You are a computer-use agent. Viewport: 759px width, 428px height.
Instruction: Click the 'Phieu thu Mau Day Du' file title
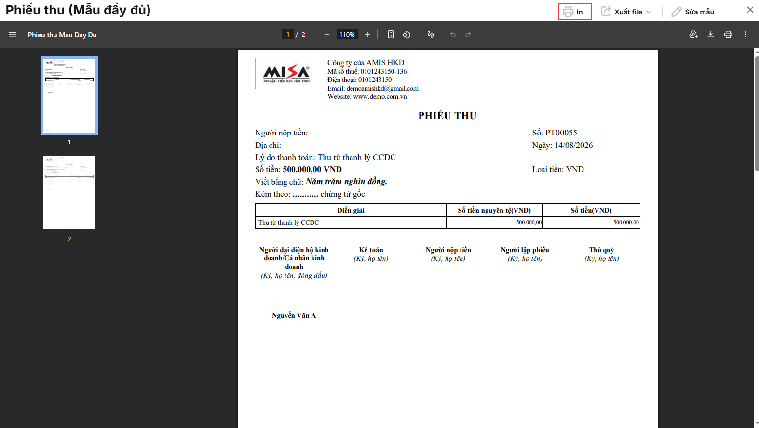click(x=62, y=35)
